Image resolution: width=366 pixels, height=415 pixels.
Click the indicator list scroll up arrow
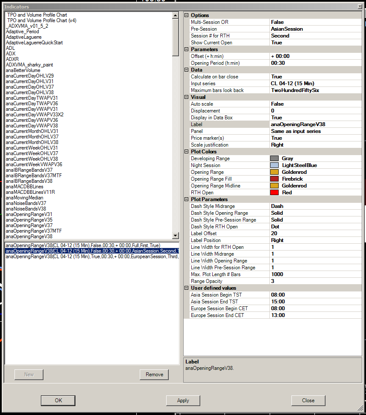[x=175, y=15]
